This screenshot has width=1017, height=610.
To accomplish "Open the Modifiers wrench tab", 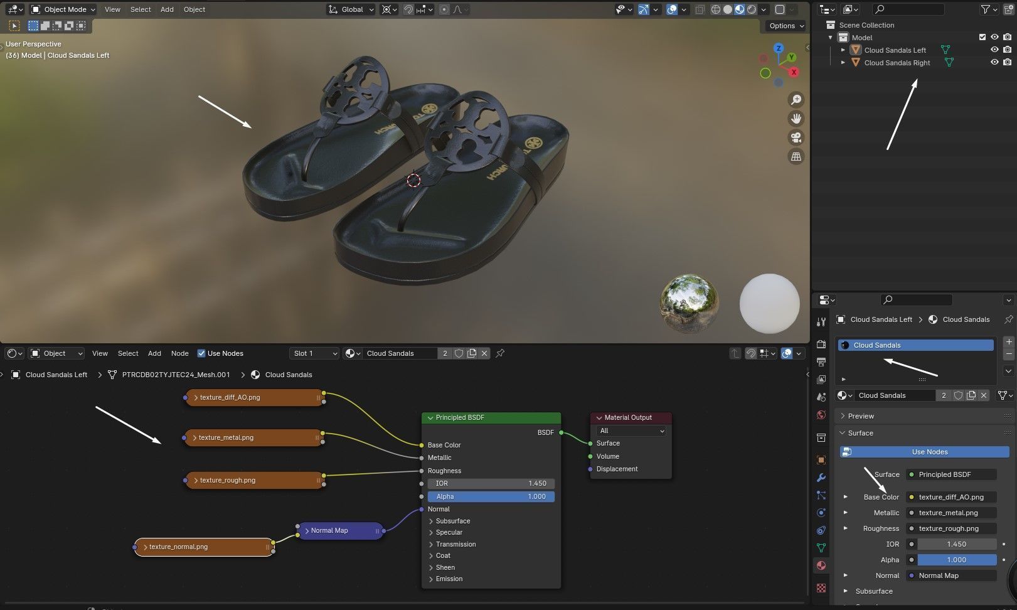I will pos(821,478).
